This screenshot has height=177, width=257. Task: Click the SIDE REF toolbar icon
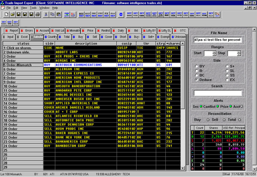pyautogui.click(x=94, y=15)
